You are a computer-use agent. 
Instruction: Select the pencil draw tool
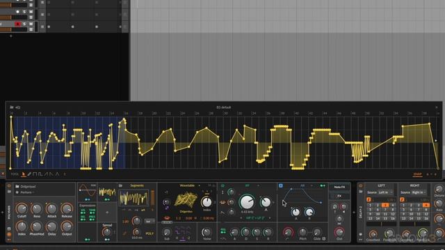click(29, 174)
